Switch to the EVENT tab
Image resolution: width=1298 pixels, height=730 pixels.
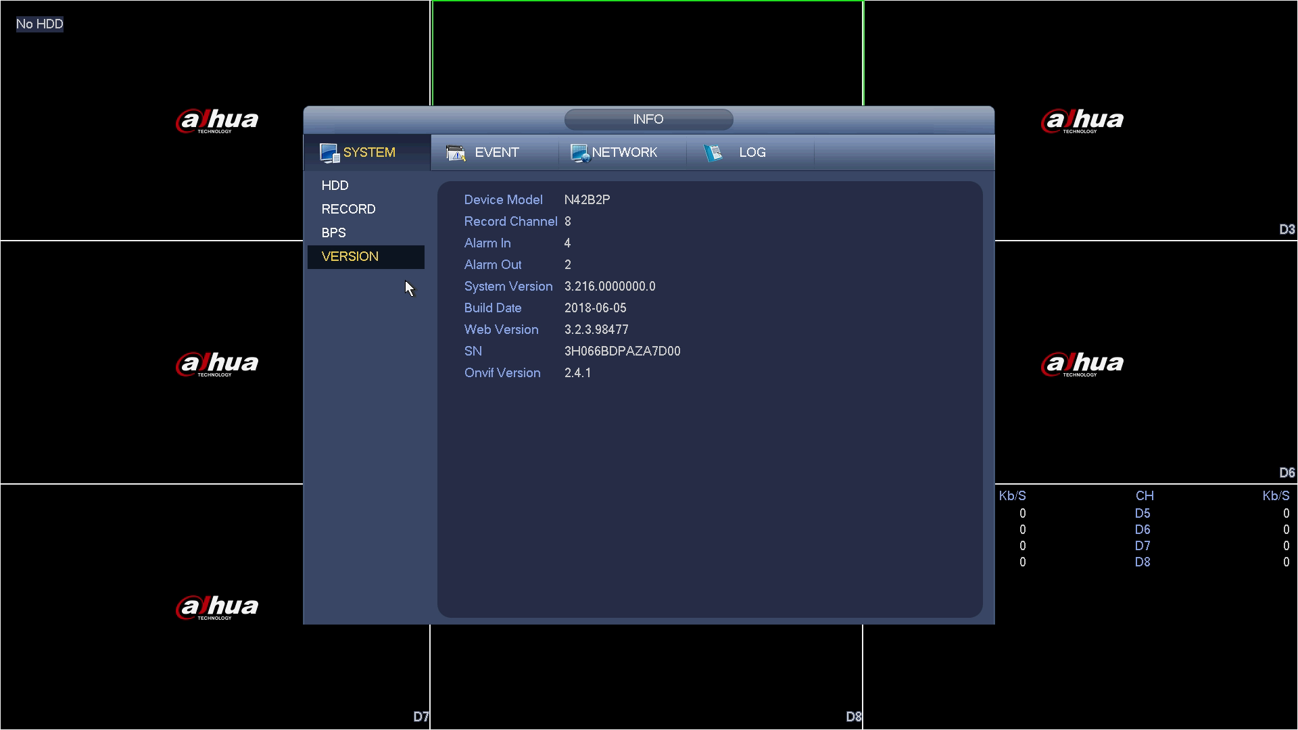[496, 153]
